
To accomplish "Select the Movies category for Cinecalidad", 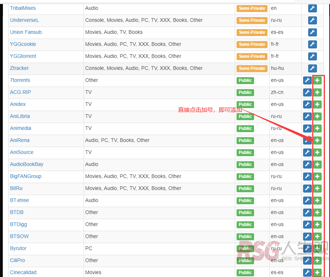I will [93, 273].
